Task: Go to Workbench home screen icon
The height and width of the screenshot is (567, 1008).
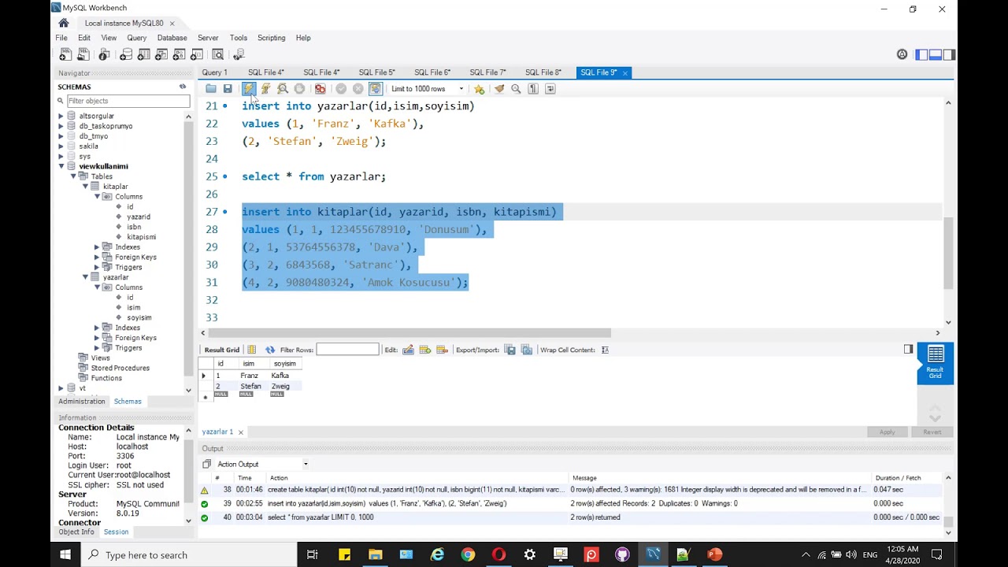Action: pos(64,23)
